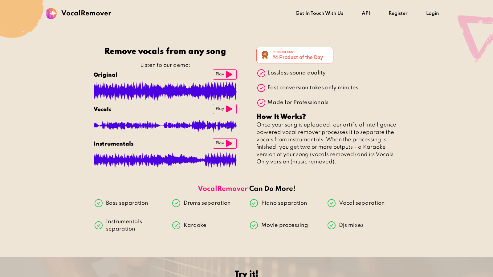Click the 'Movie processing' label
Screen dimensions: 493x277
pyautogui.click(x=284, y=225)
